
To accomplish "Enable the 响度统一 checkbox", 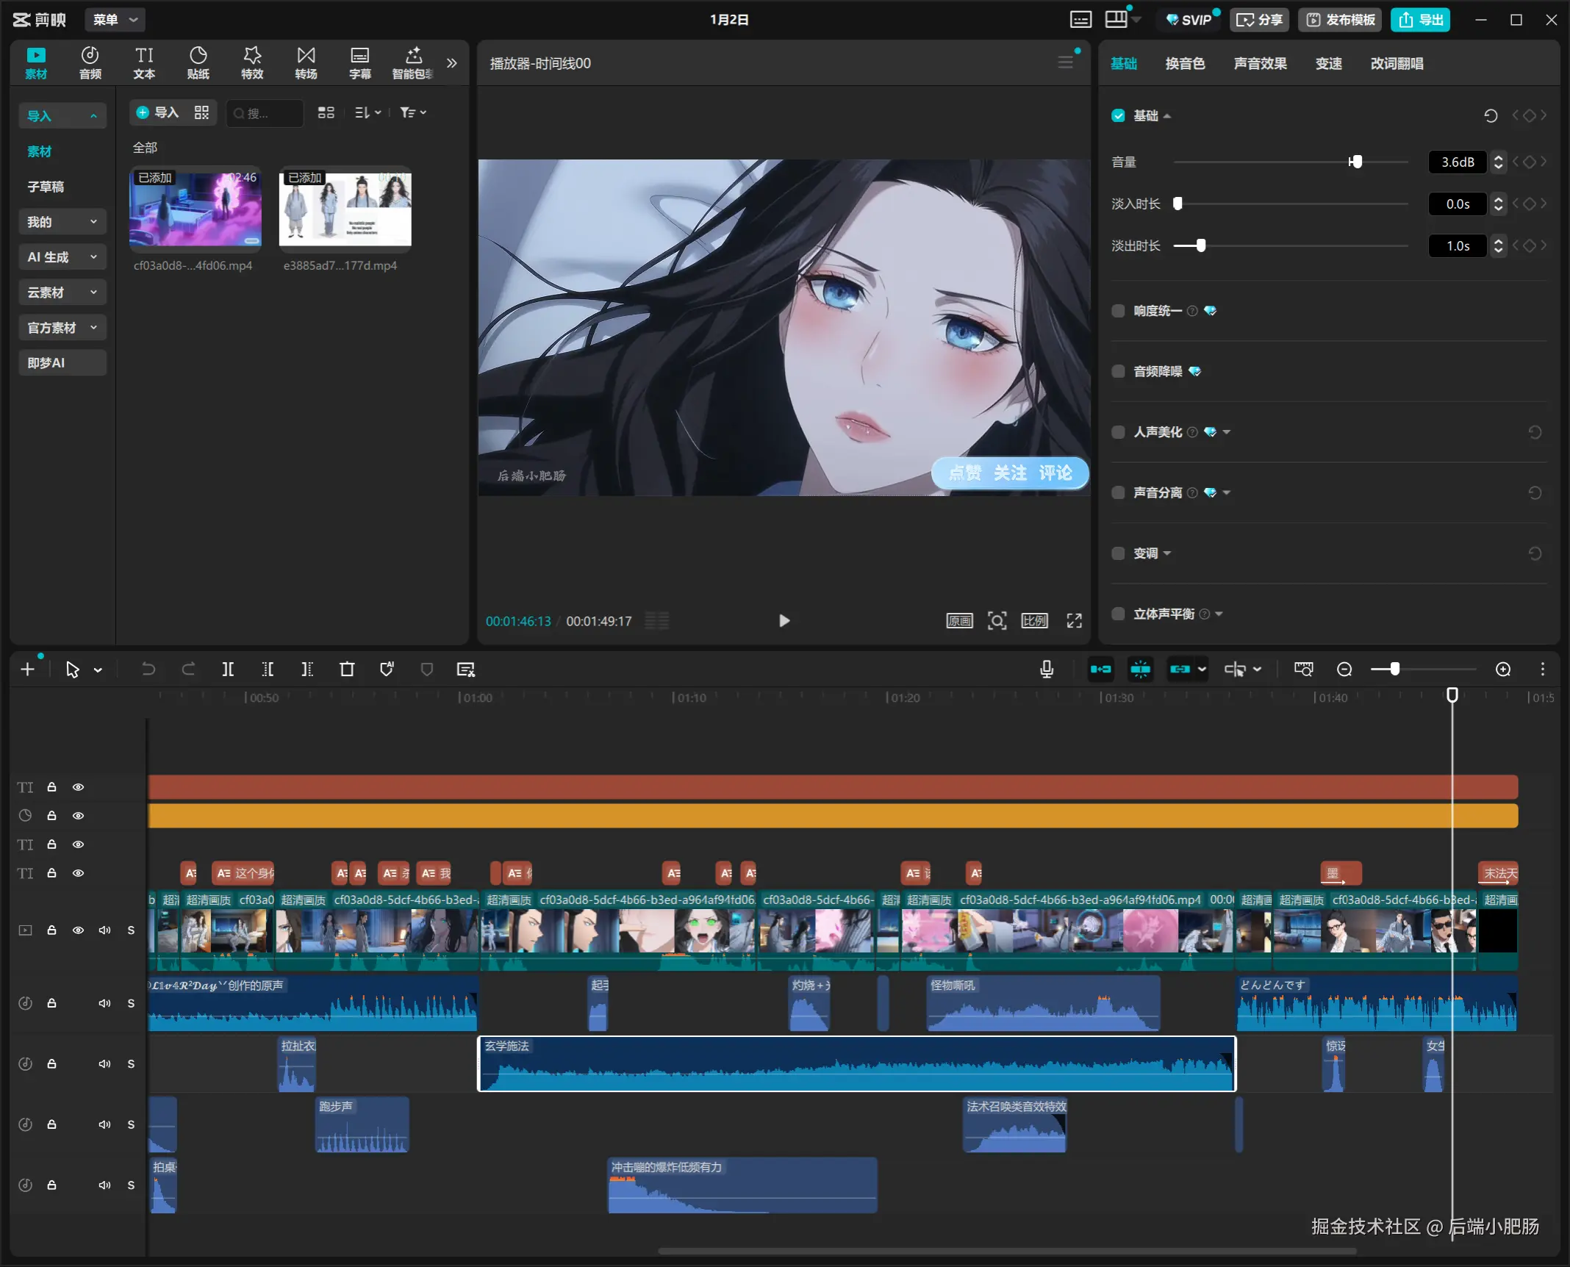I will point(1118,311).
